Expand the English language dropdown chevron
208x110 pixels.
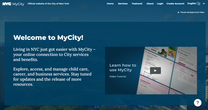pyautogui.click(x=204, y=4)
